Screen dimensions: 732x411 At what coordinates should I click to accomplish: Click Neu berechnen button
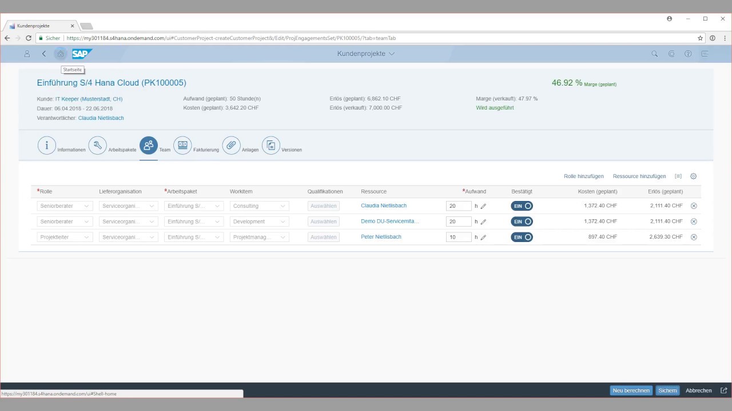coord(631,390)
